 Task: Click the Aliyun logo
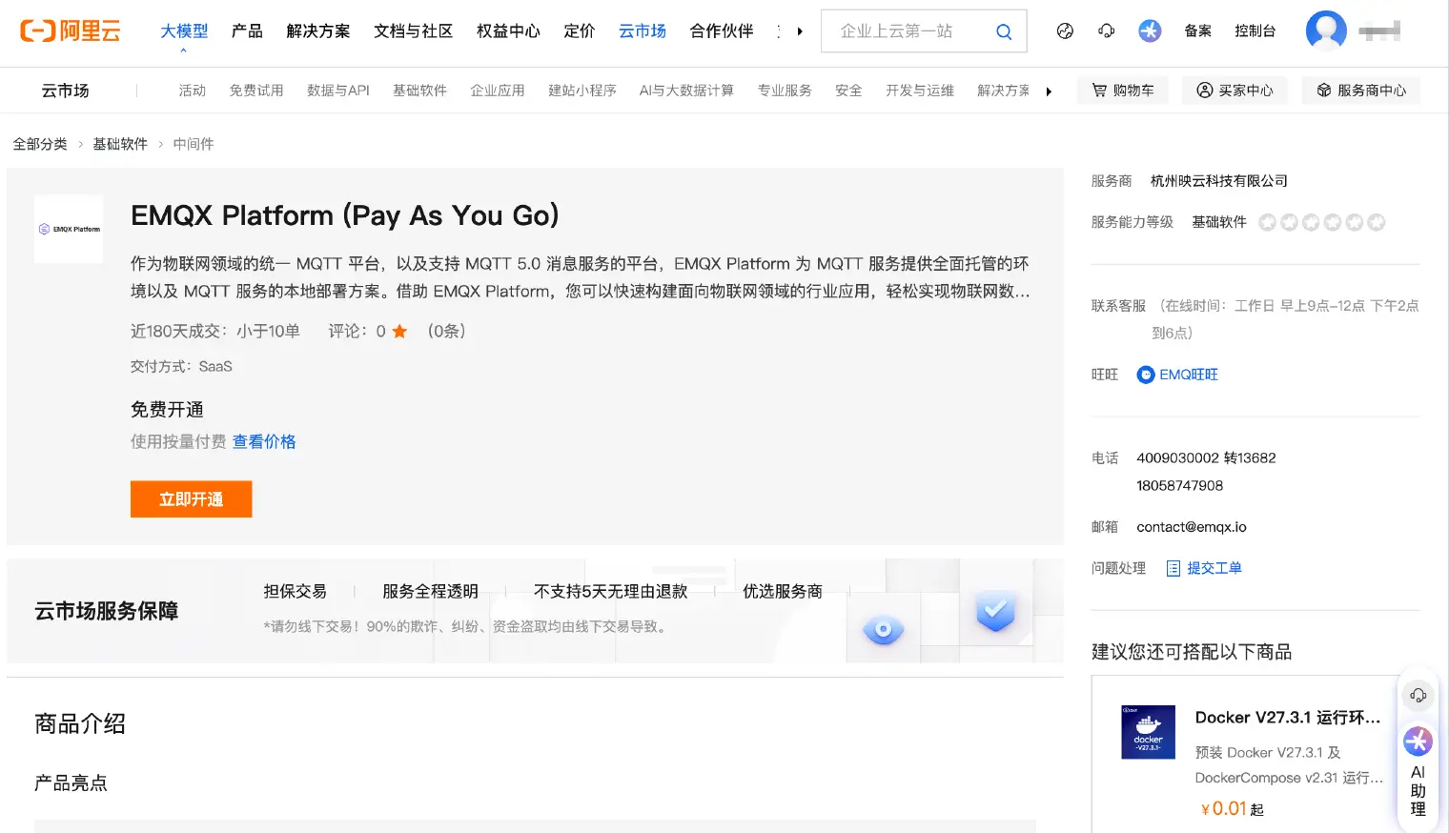coord(71,30)
